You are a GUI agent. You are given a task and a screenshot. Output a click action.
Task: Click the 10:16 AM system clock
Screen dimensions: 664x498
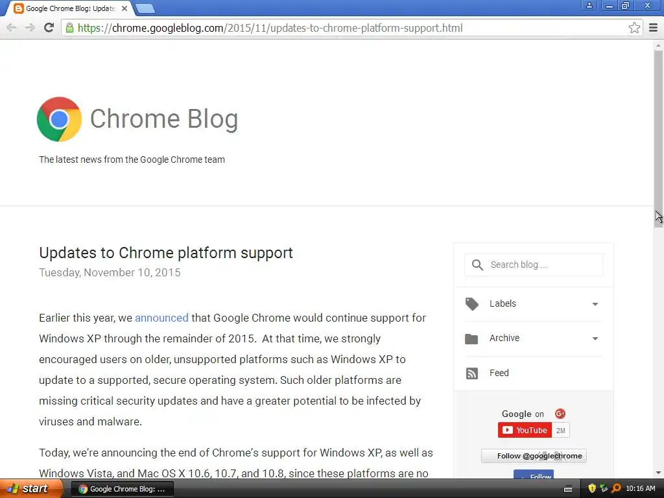click(640, 488)
